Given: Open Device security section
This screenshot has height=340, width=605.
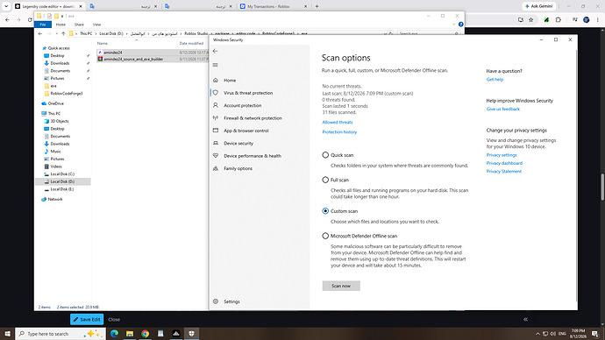Looking at the screenshot, I should click(x=238, y=143).
